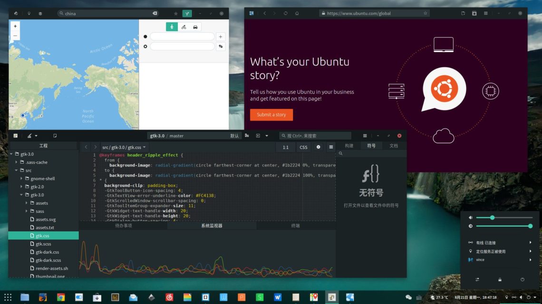Click the reverse route points icon in Maps

(x=221, y=46)
